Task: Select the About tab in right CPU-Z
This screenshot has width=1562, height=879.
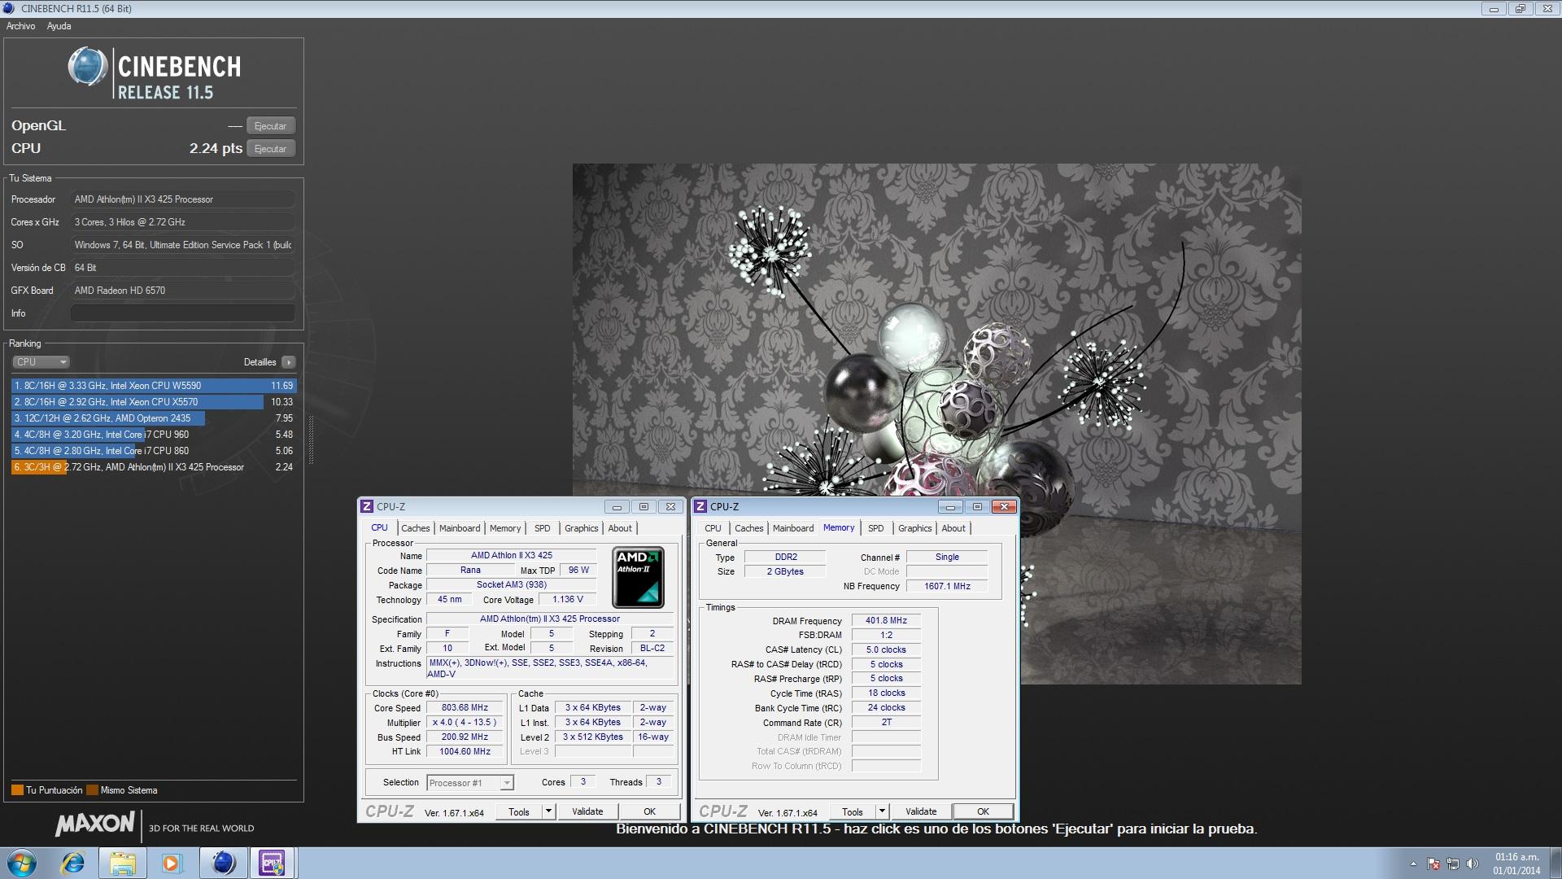Action: point(953,528)
